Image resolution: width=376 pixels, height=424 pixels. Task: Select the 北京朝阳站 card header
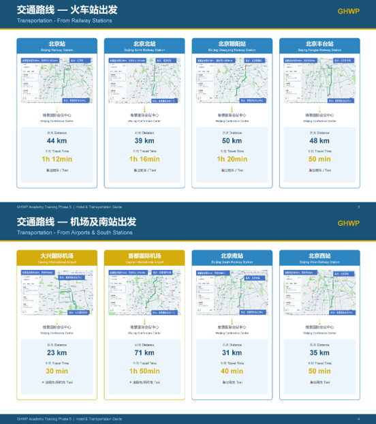232,46
